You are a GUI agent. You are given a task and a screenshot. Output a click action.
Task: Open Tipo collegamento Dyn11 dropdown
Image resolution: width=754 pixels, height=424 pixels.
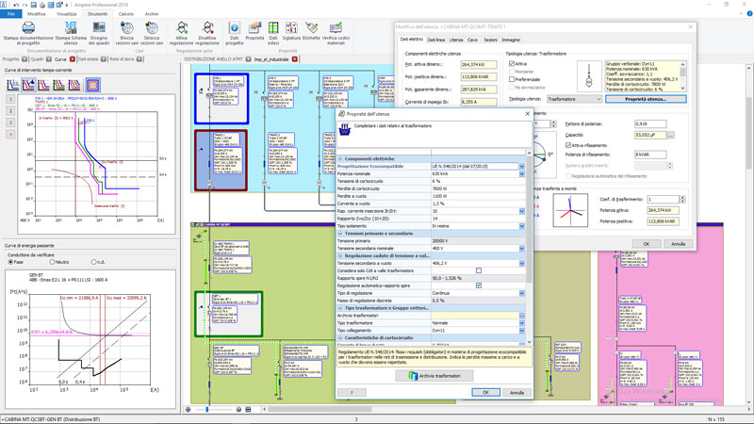tap(522, 331)
